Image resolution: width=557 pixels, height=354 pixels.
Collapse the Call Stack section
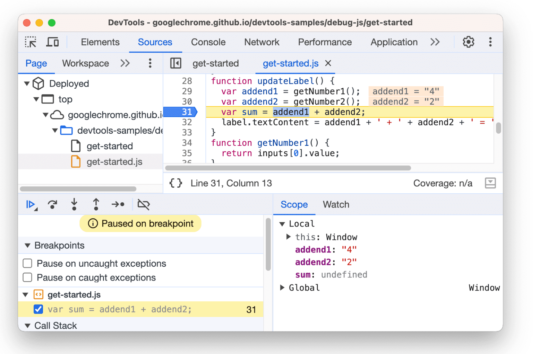pyautogui.click(x=27, y=326)
